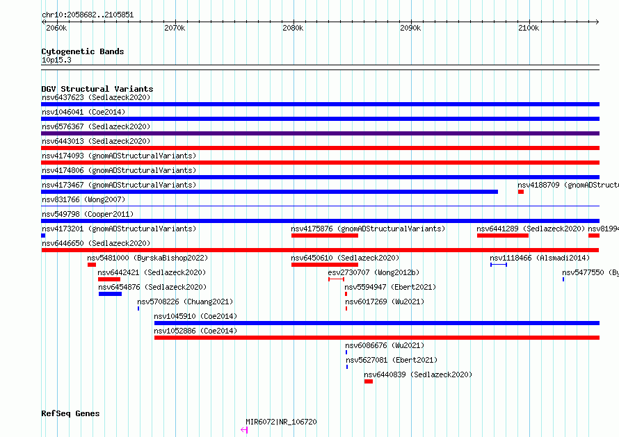
Task: Select nsv4173467 (gnomADStructuralVariants) label
Action: tap(119, 185)
